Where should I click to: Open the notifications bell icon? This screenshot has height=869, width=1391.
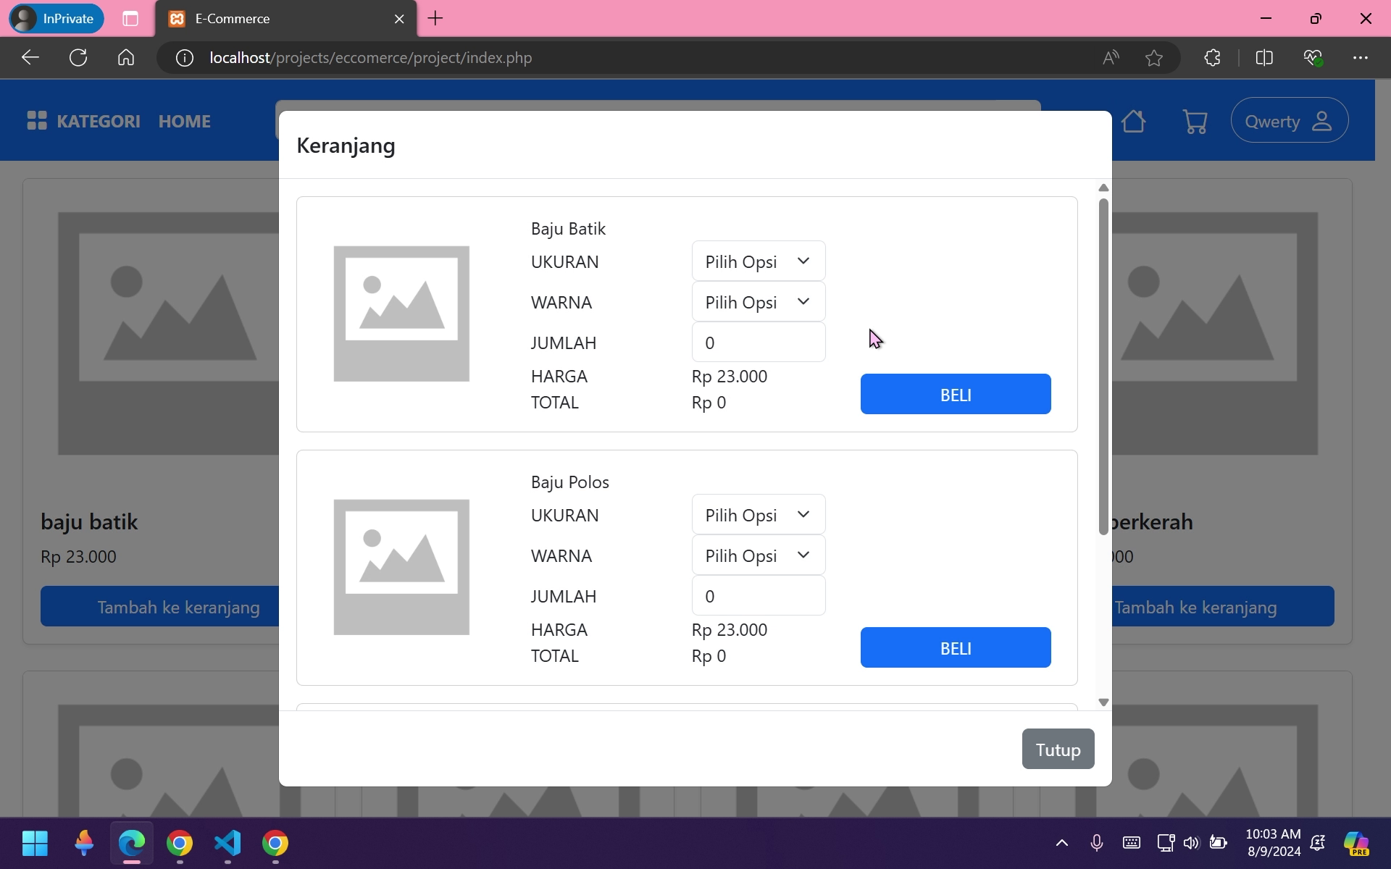pos(1318,843)
